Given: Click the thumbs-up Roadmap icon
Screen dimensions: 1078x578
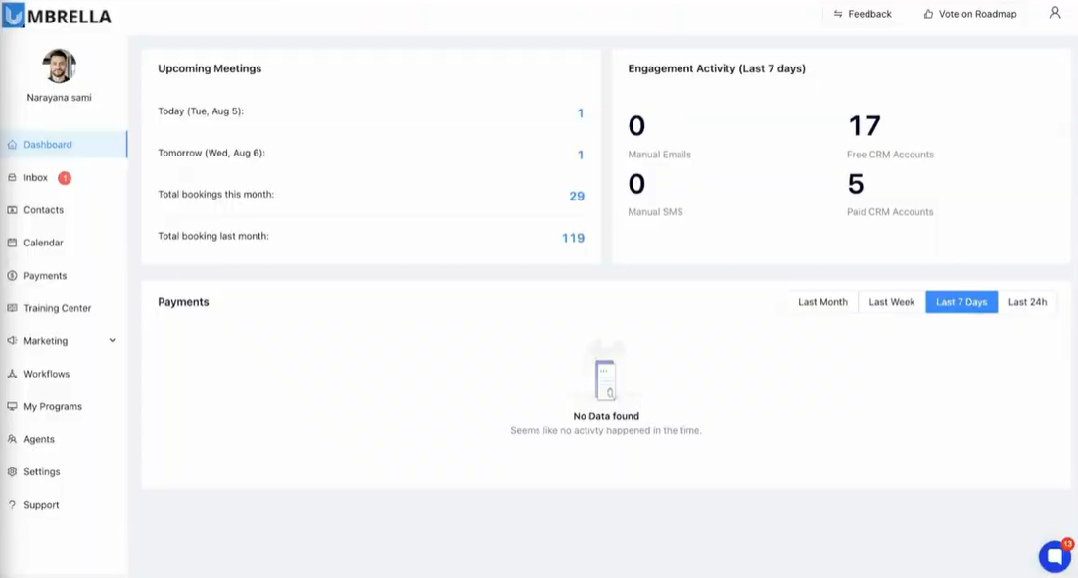Looking at the screenshot, I should (928, 14).
